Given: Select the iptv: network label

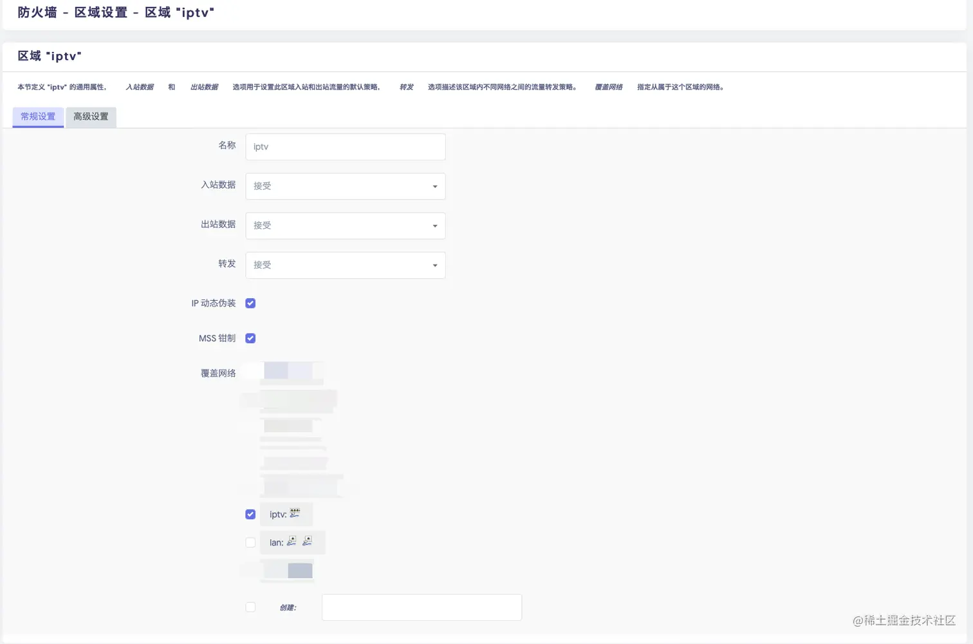Looking at the screenshot, I should click(x=278, y=515).
